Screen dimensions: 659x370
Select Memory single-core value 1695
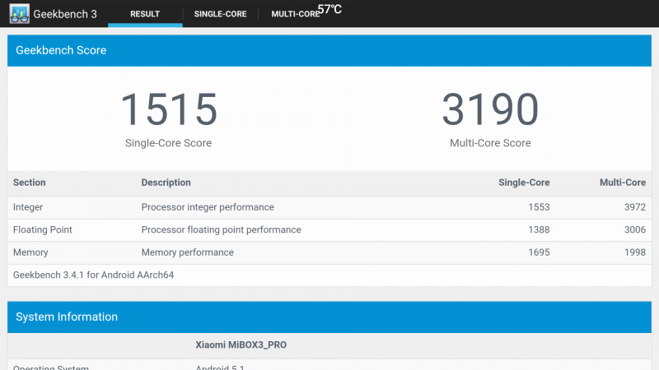[x=539, y=252]
